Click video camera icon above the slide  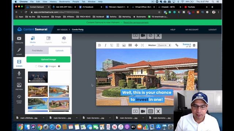(x=143, y=36)
